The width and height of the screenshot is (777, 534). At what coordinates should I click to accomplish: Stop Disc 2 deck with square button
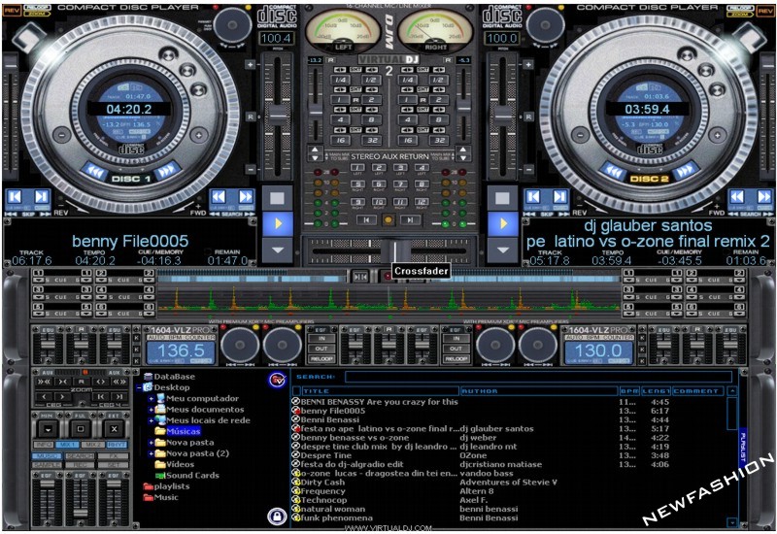(x=503, y=198)
